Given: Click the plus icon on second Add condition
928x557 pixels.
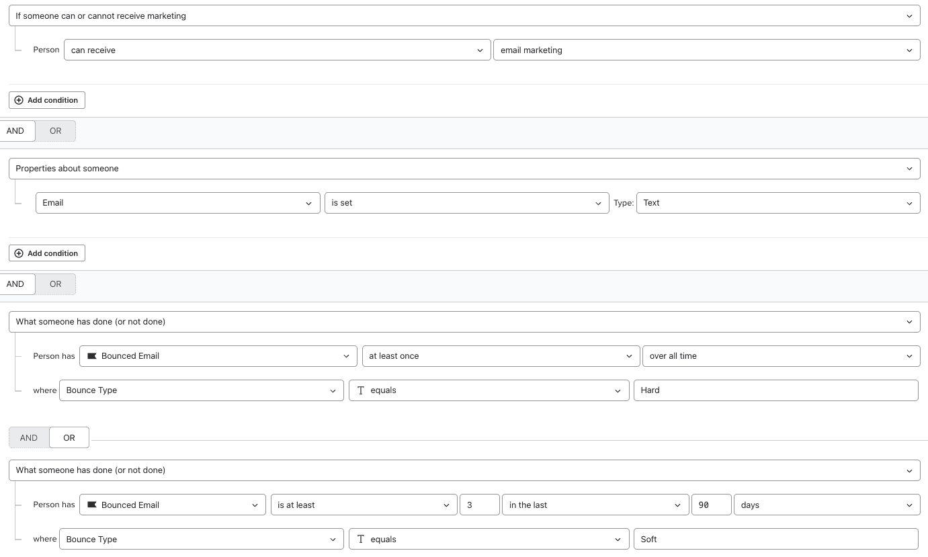Looking at the screenshot, I should point(19,253).
